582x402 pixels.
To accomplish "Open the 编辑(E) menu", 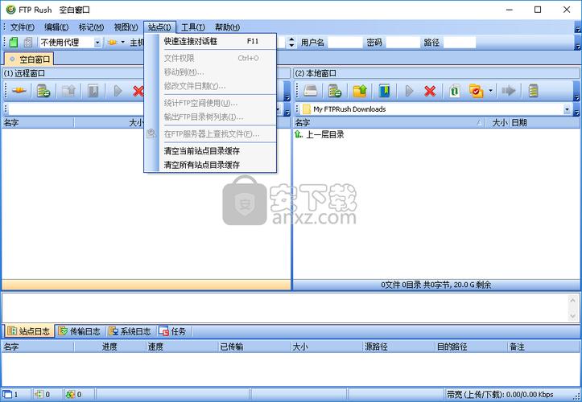I will pyautogui.click(x=56, y=27).
